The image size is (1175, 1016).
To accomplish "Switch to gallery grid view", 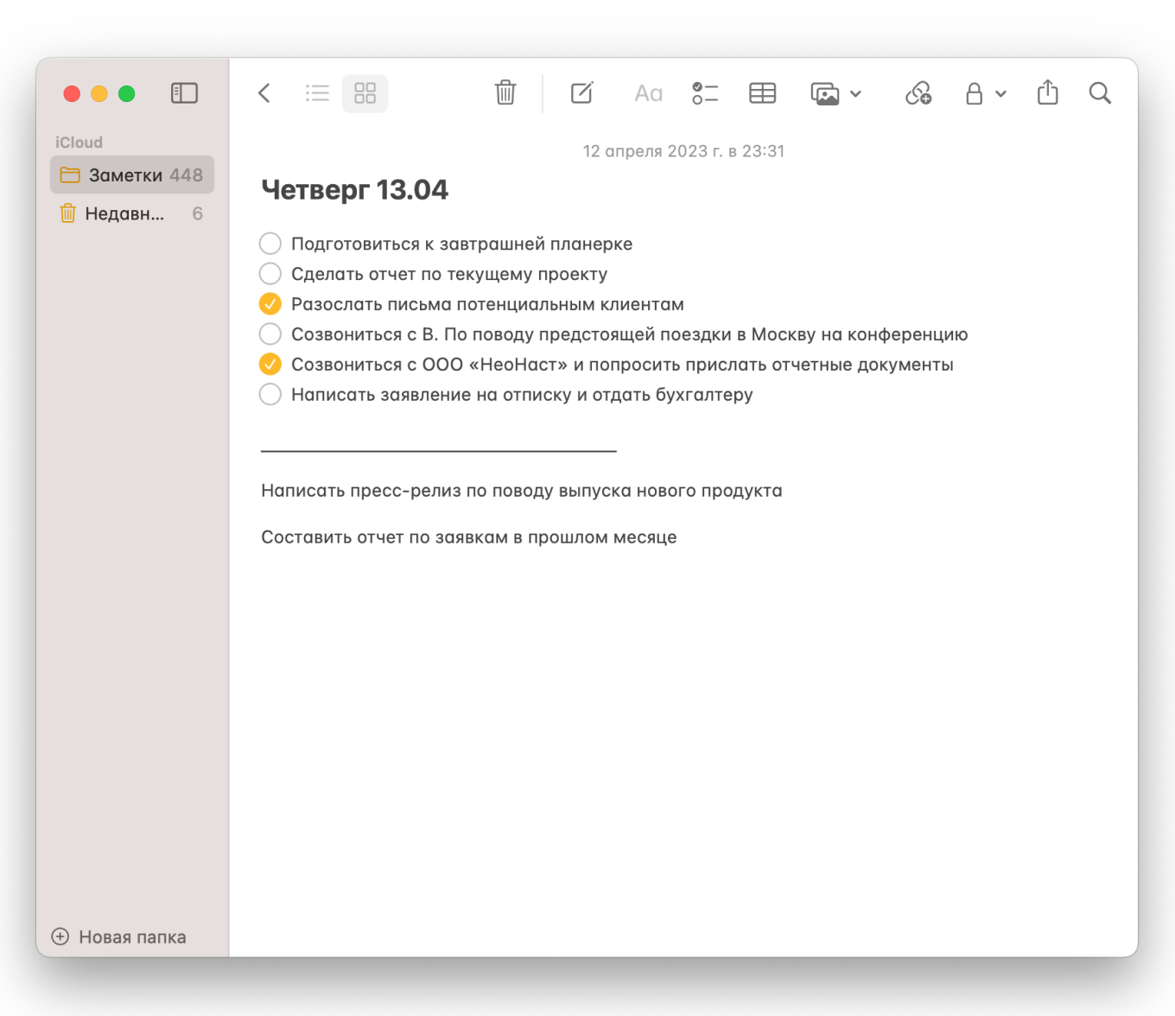I will (365, 93).
